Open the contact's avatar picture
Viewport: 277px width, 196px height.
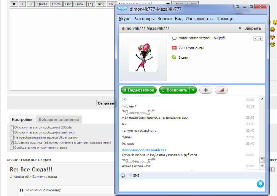(x=143, y=57)
